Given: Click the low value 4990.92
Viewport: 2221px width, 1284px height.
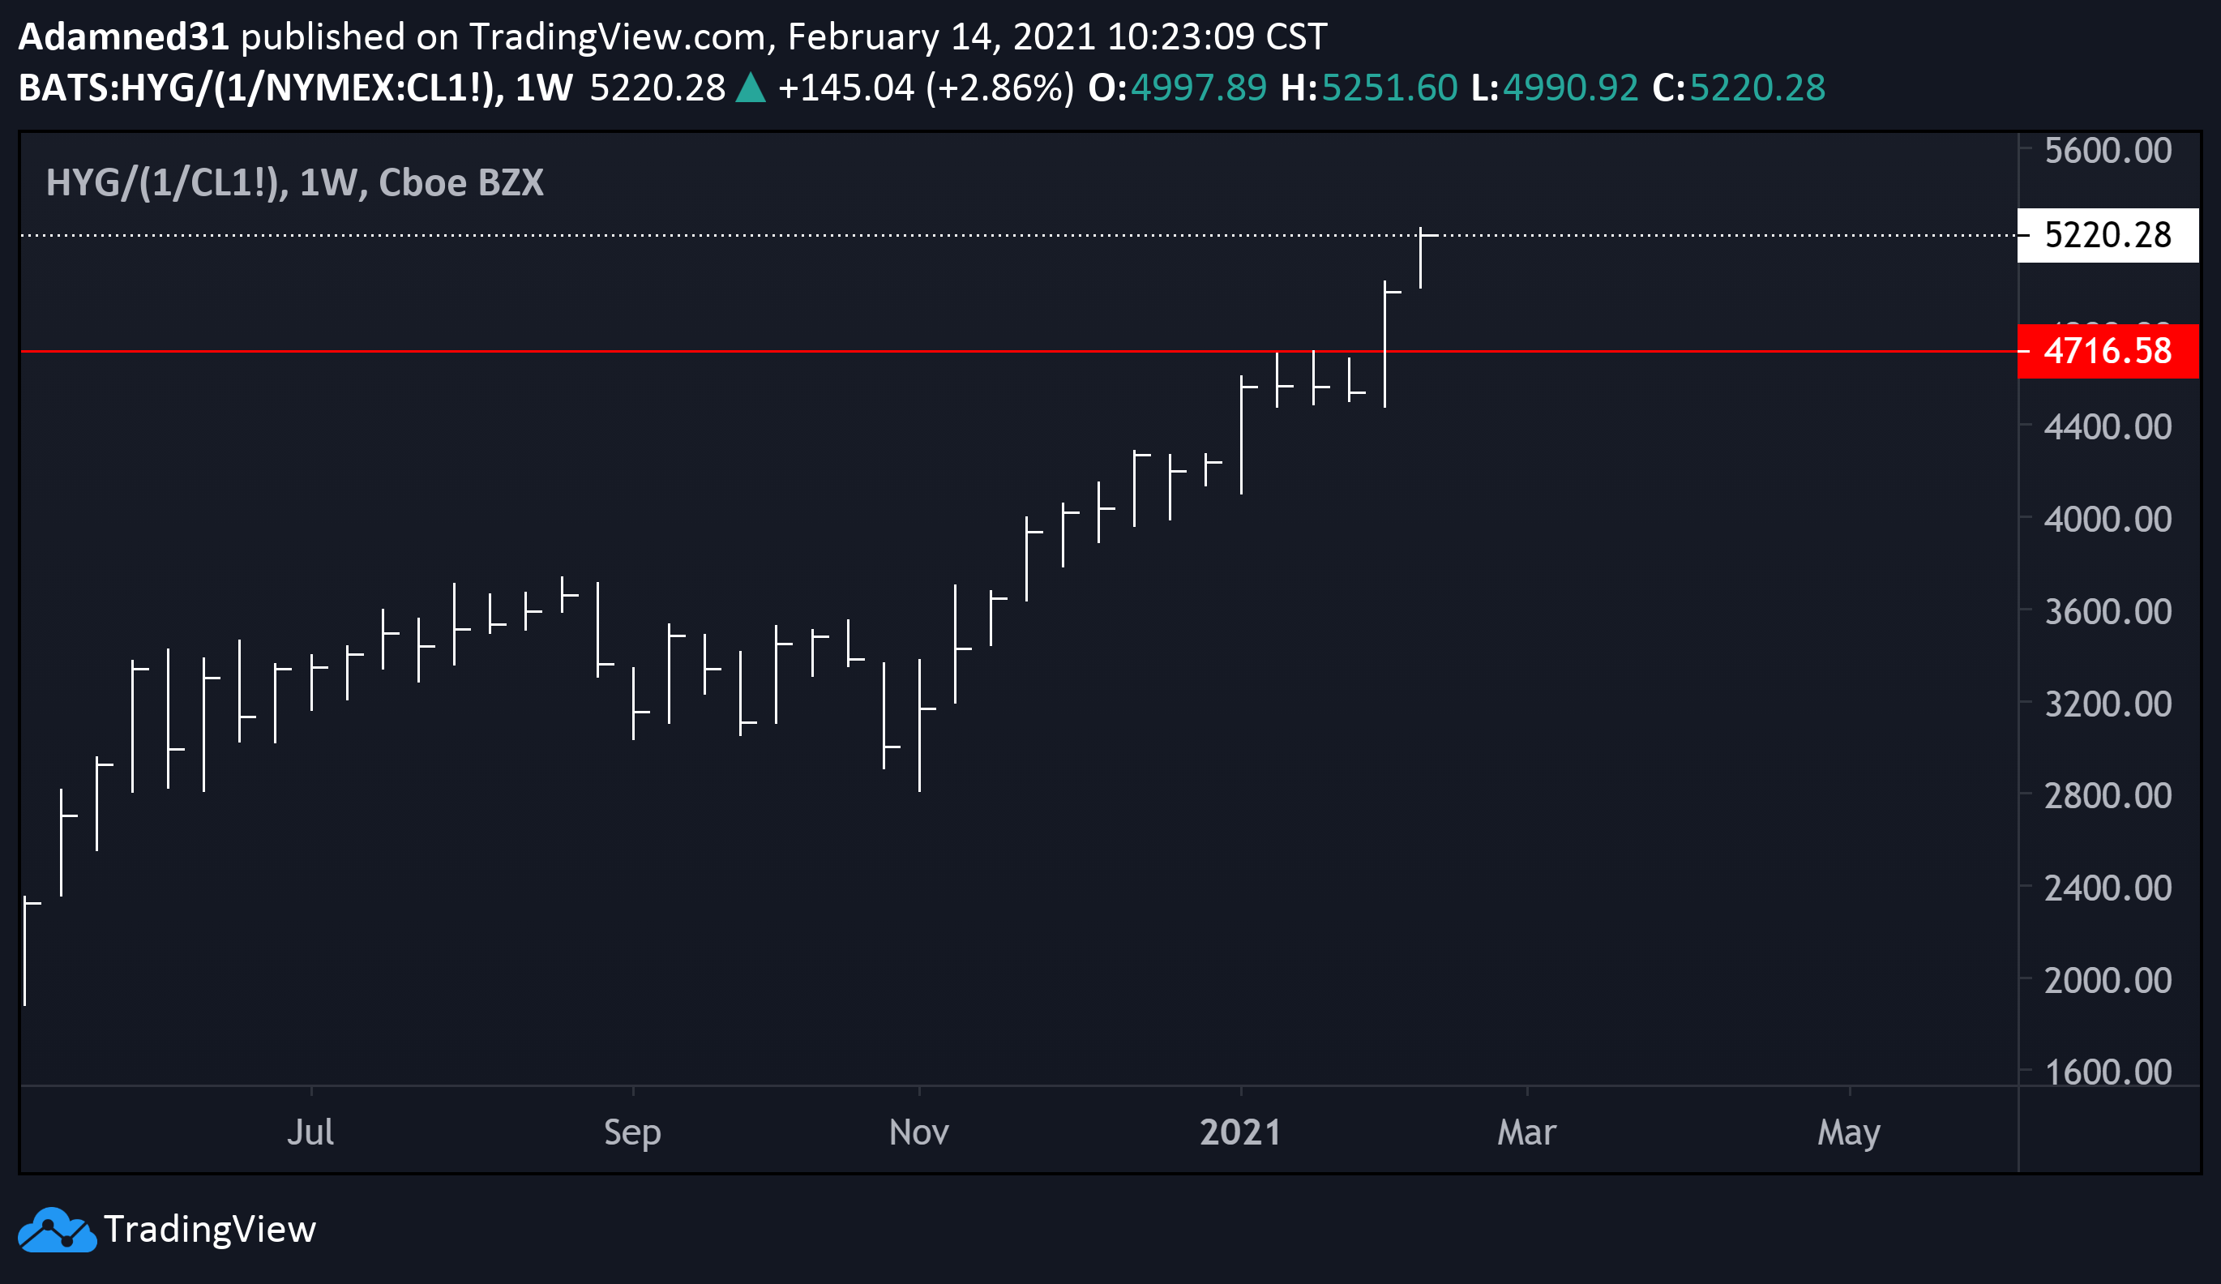Looking at the screenshot, I should (1571, 88).
